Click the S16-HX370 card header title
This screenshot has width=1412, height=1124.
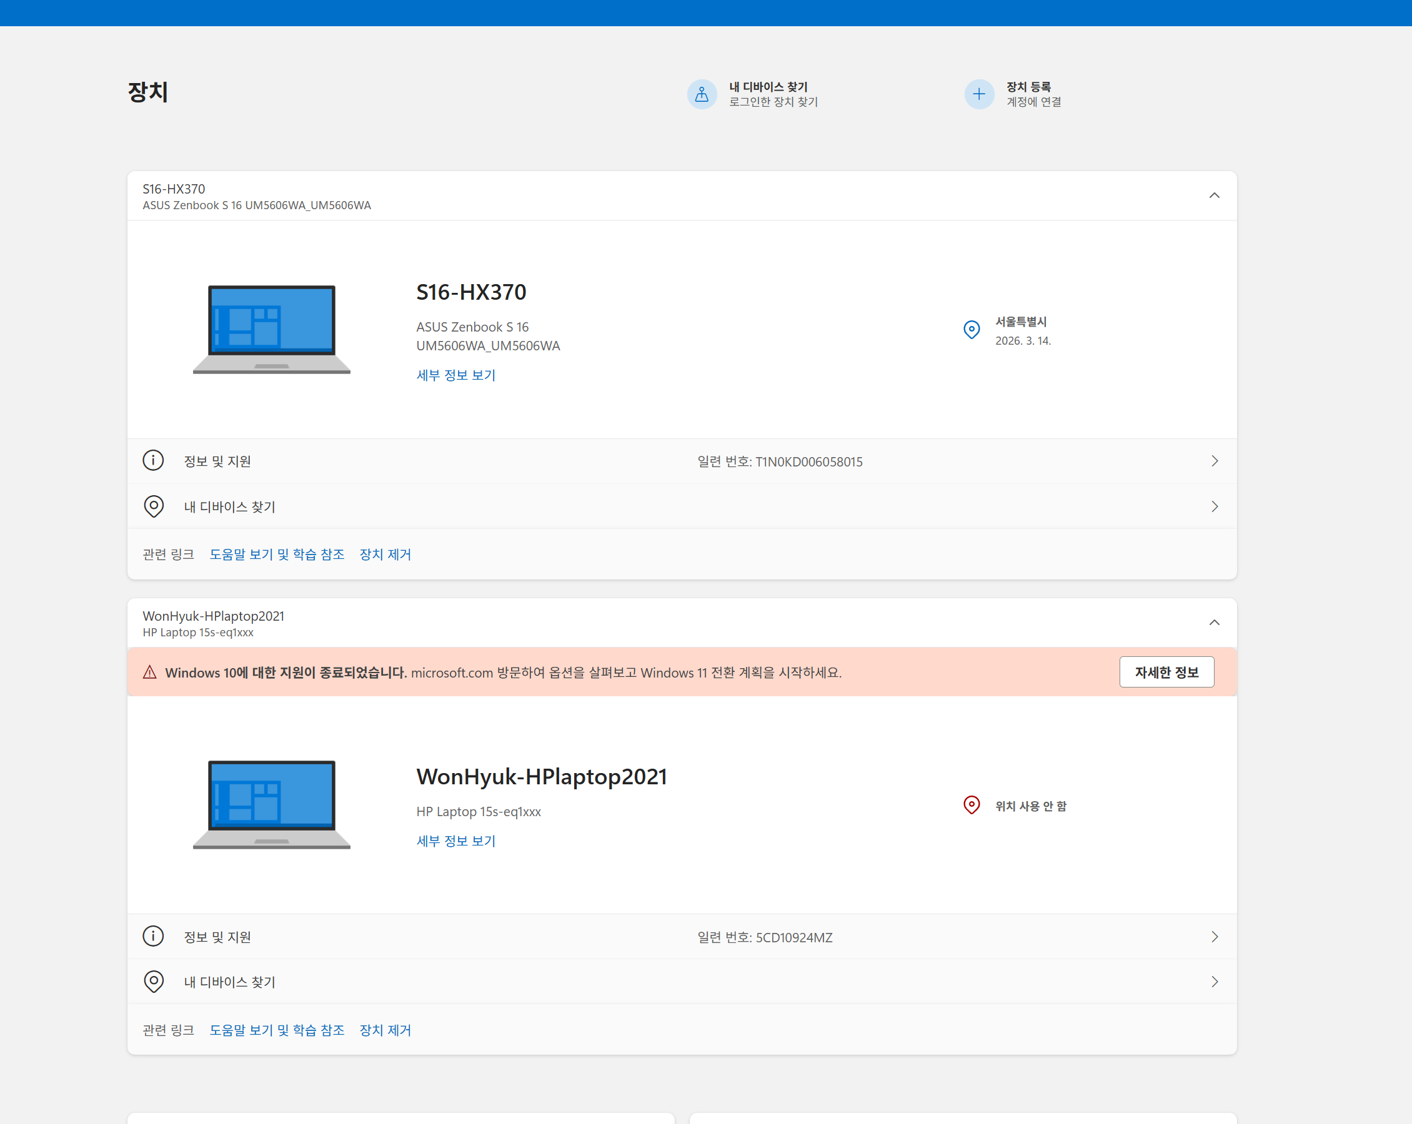174,189
